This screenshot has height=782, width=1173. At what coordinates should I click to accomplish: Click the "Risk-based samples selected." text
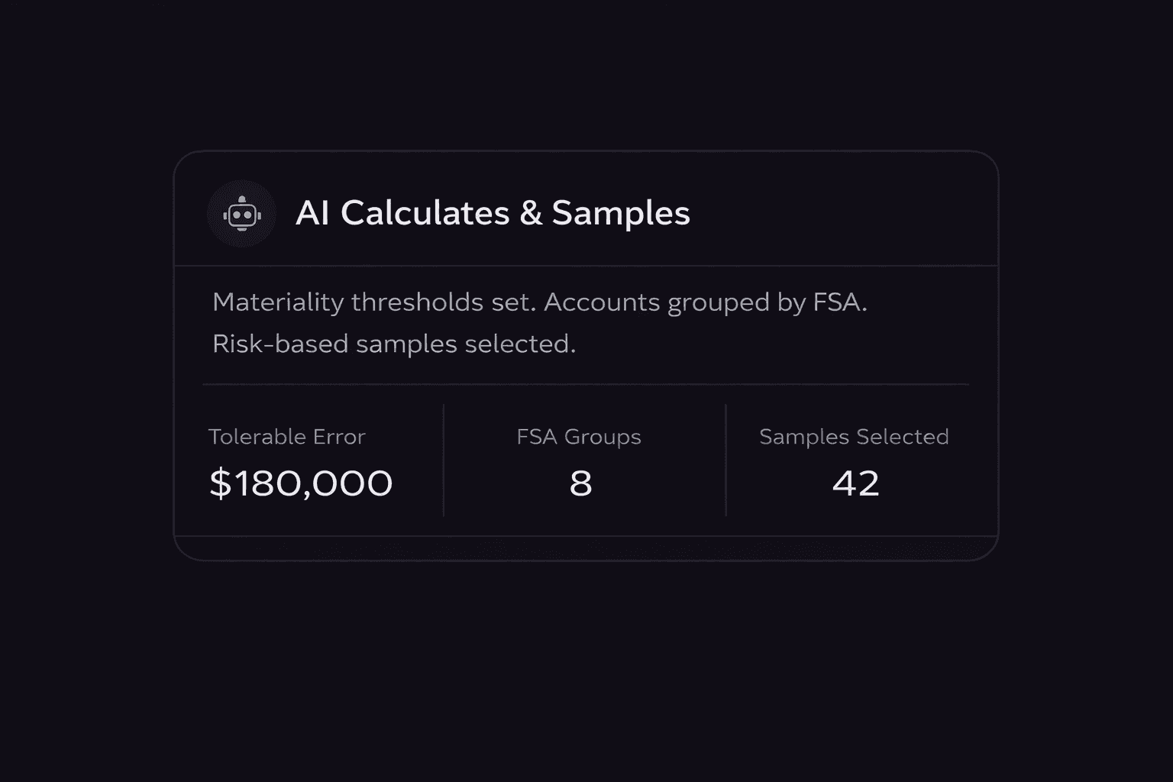tap(394, 344)
